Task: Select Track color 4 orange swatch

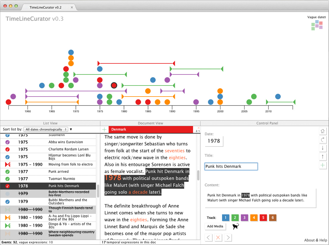Action: click(x=254, y=217)
